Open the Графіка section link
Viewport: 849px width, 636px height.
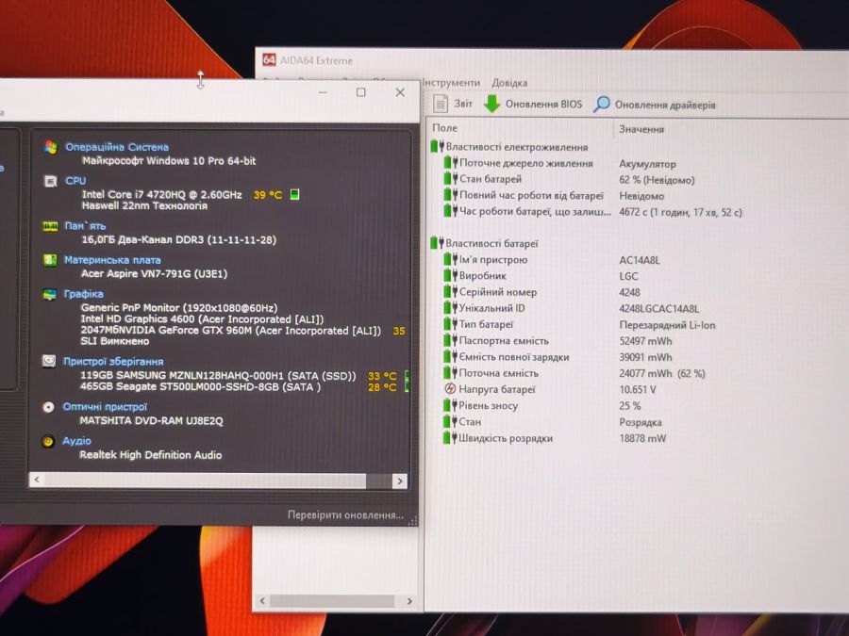point(83,294)
